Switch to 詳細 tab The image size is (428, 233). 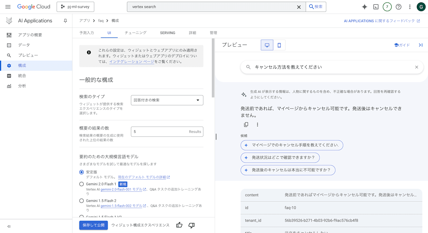193,32
